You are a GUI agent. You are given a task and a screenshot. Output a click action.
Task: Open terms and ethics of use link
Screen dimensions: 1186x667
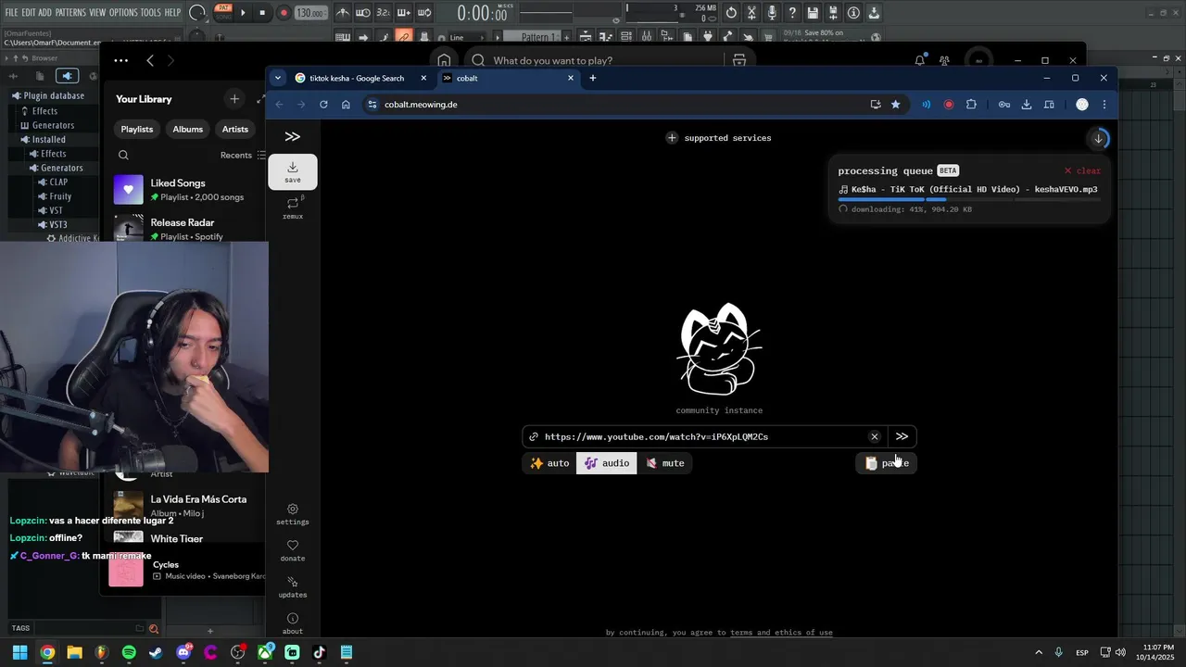[781, 633]
